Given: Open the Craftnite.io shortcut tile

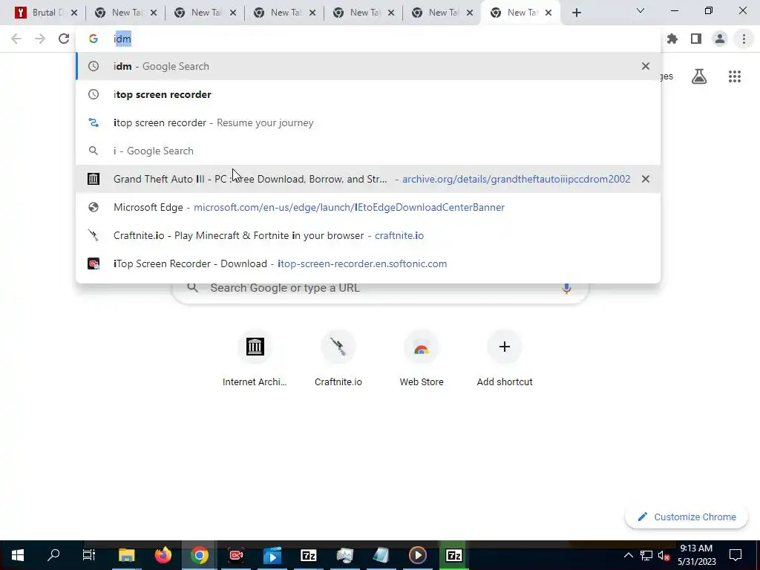Looking at the screenshot, I should (x=338, y=359).
